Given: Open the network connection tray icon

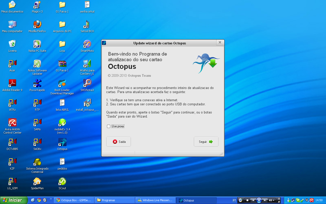Looking at the screenshot, I should click(x=293, y=200).
